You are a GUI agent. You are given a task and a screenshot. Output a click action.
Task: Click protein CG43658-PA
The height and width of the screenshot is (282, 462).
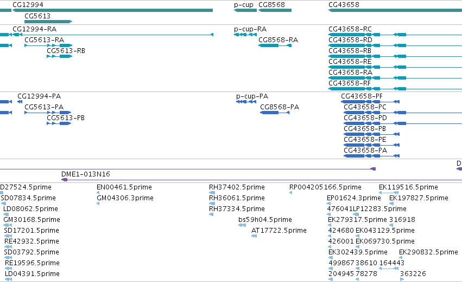[x=365, y=150]
